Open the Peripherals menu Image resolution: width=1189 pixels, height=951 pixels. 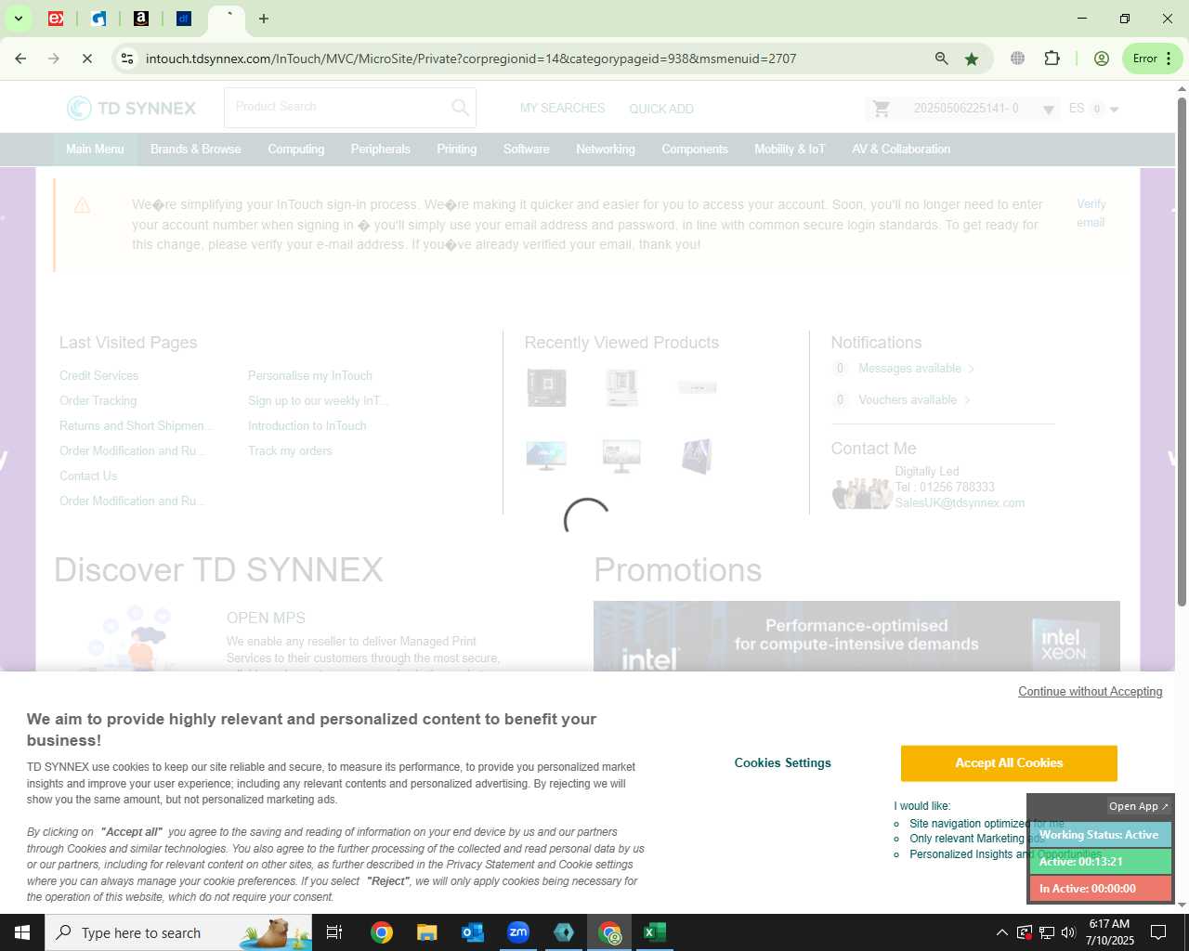coord(380,149)
